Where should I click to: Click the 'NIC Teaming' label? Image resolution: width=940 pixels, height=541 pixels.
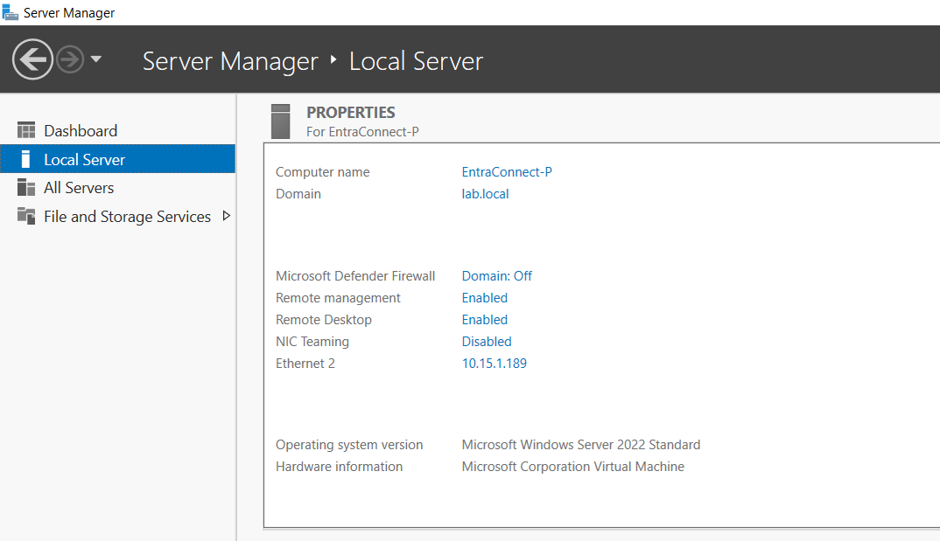click(312, 342)
